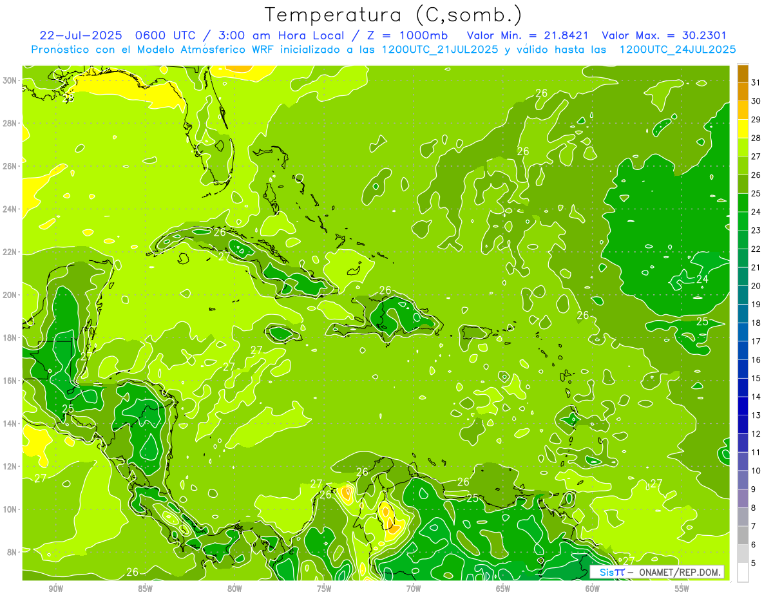Click the title "Temperatura (C,somb.)"
Image resolution: width=773 pixels, height=597 pixels.
coord(393,14)
